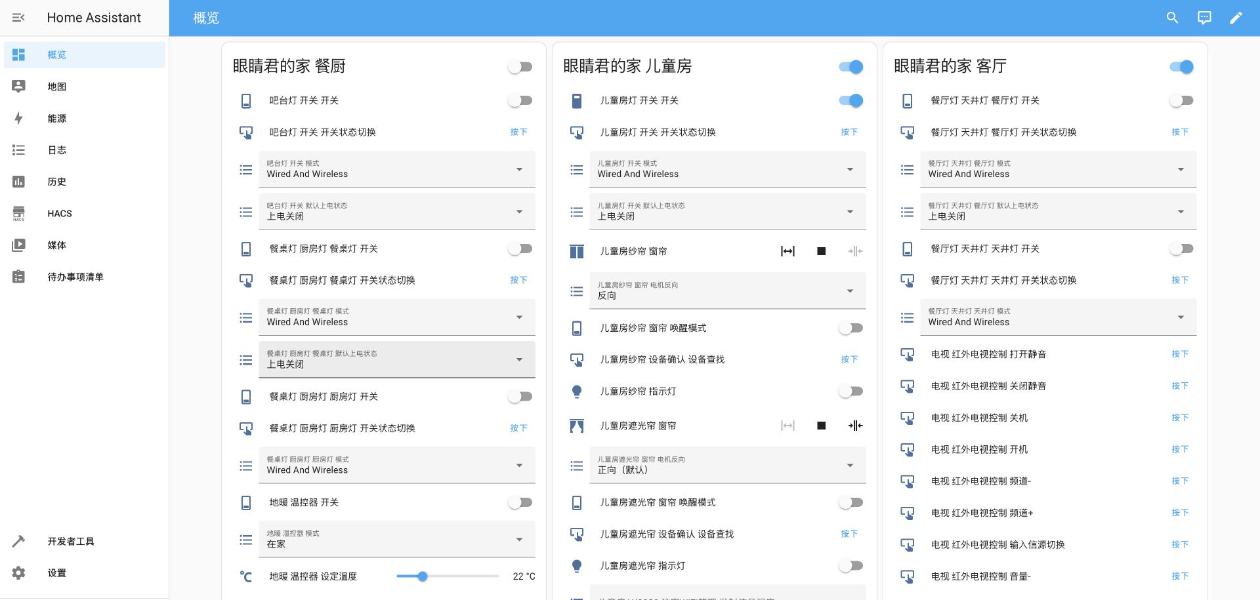The width and height of the screenshot is (1260, 600).
Task: Click the 儿童房纱帘 指示灯 bulb icon
Action: pos(577,391)
